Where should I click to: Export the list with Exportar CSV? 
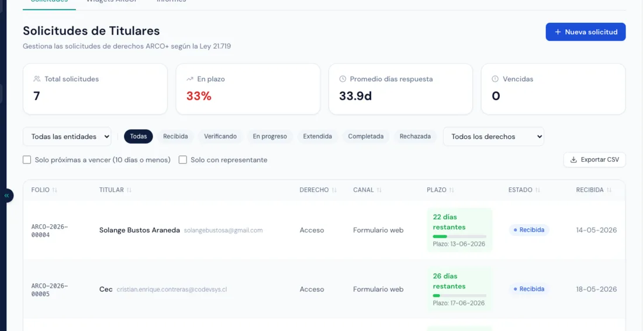(594, 160)
